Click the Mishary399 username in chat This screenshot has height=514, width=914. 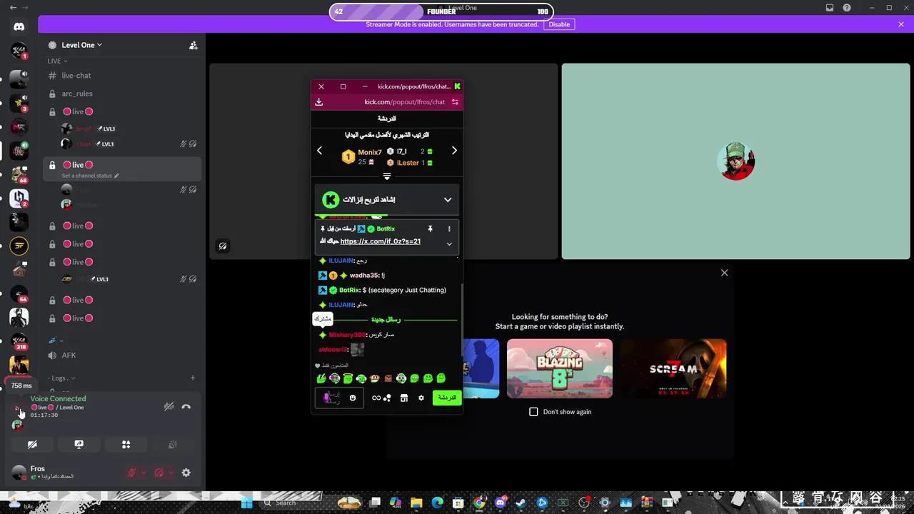(347, 335)
